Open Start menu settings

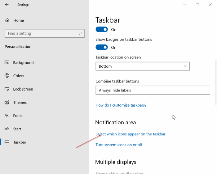coord(17,129)
